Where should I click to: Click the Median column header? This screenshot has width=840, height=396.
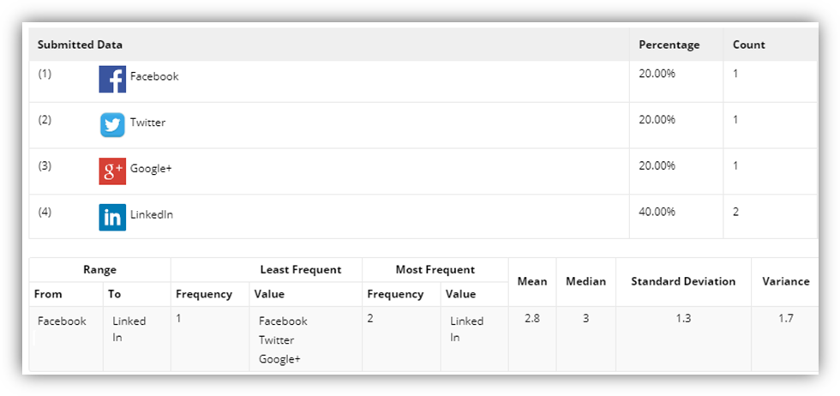tap(586, 281)
